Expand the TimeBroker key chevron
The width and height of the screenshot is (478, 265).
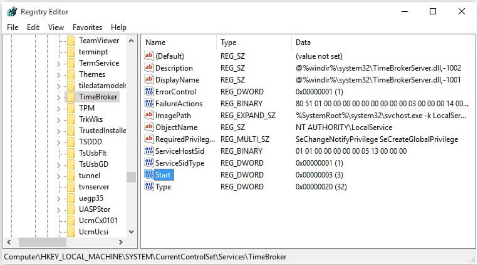coord(58,97)
